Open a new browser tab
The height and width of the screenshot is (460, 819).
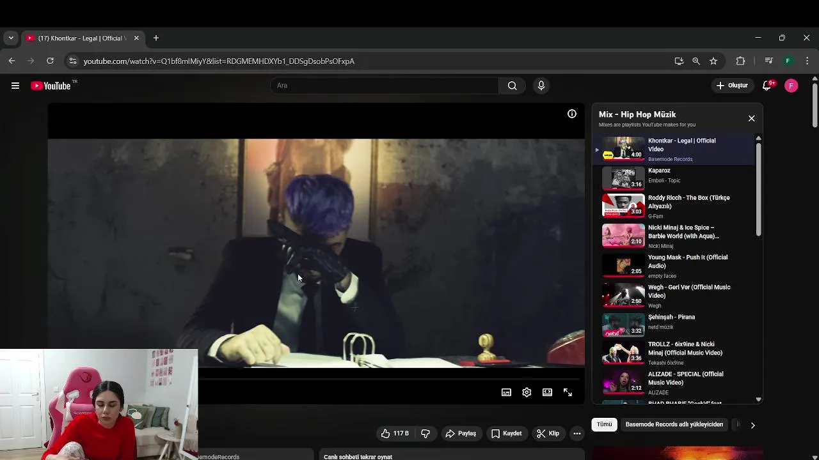(x=155, y=38)
